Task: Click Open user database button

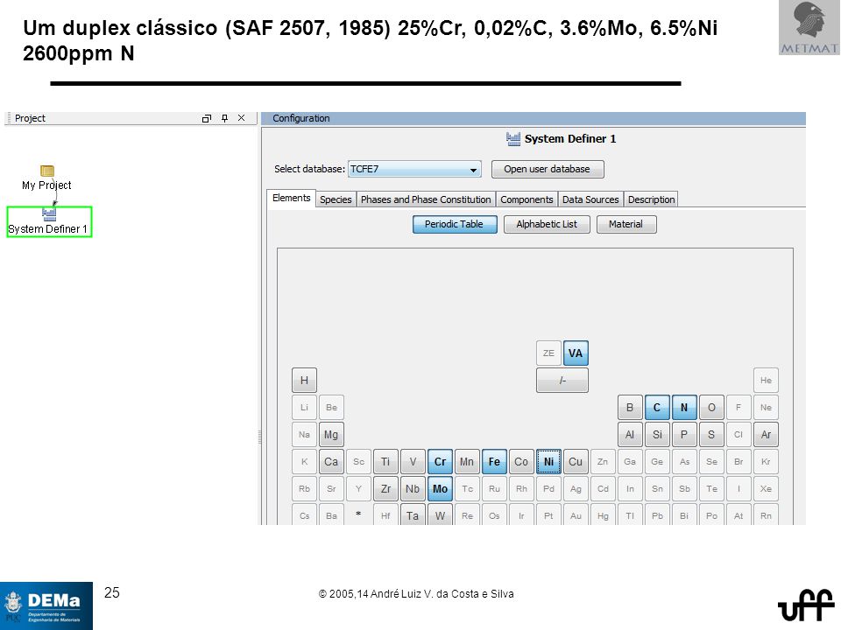Action: (548, 169)
